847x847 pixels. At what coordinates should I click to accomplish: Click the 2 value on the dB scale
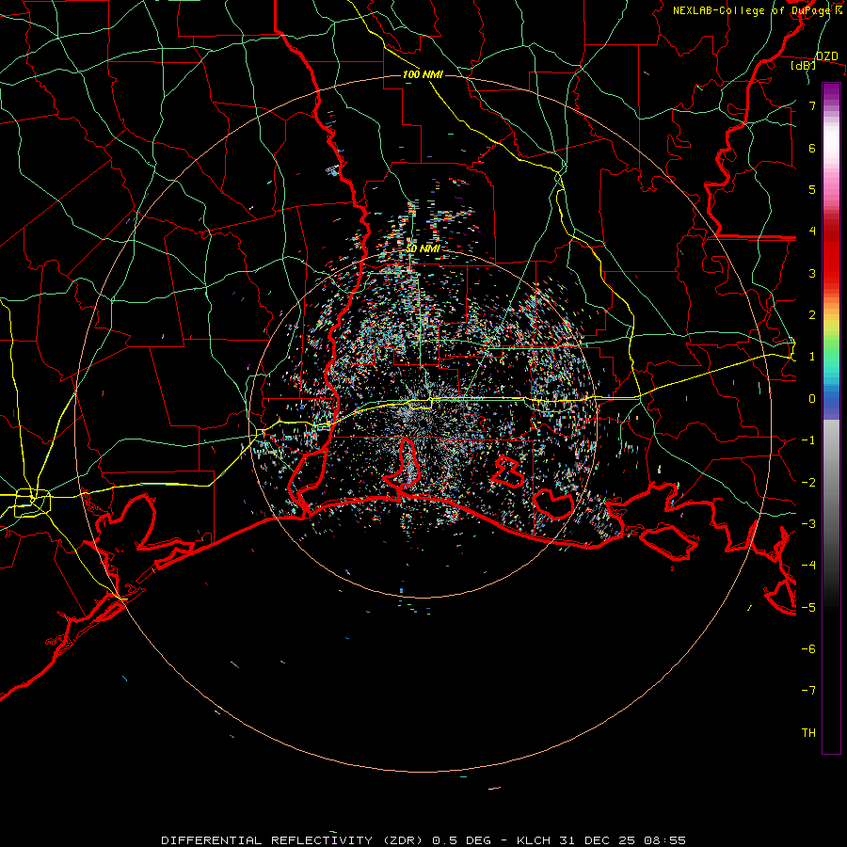pos(812,315)
